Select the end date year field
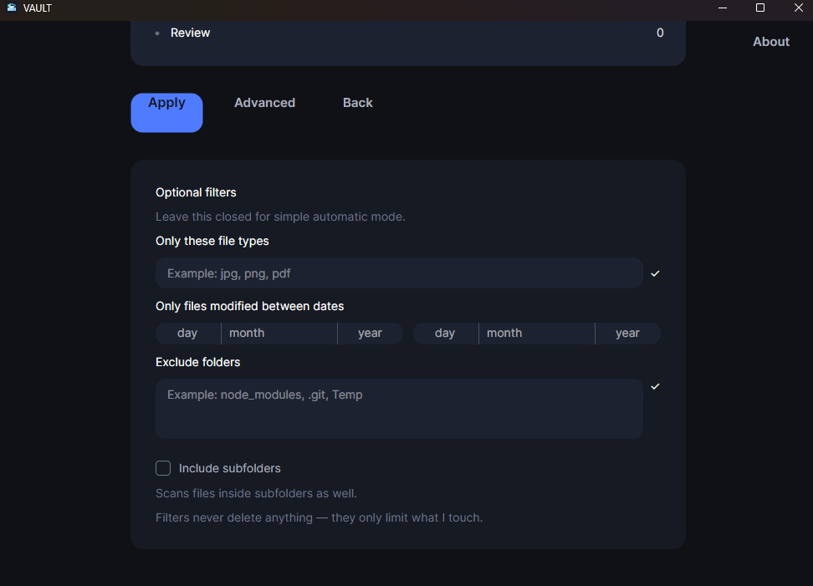813x586 pixels. (627, 334)
